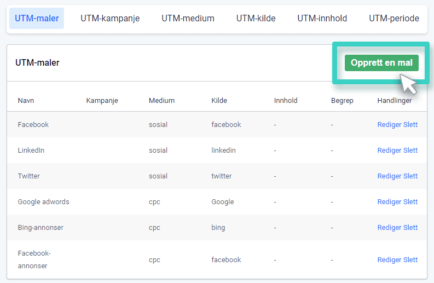Viewport: 434px width, 283px height.
Task: Select the Twitter name cell
Action: click(x=29, y=176)
